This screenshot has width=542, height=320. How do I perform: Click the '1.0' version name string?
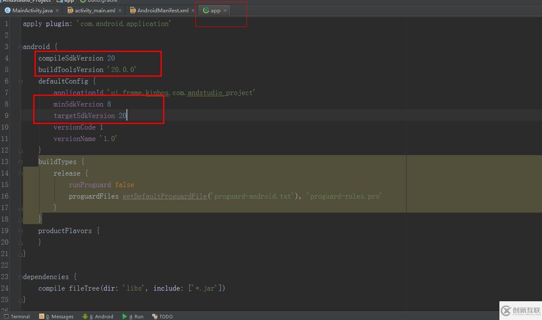[x=108, y=139]
